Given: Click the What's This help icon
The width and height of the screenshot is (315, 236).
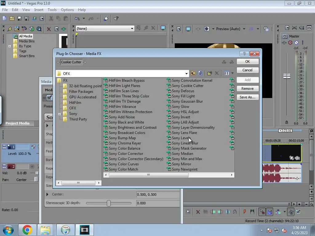Looking at the screenshot, I should coord(116,18).
